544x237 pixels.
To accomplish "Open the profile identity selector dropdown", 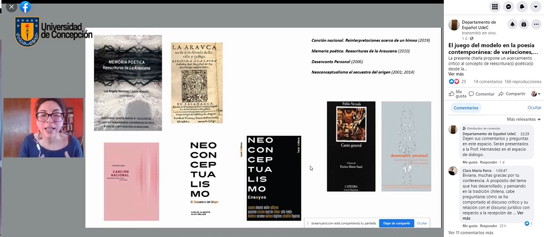I will pyautogui.click(x=535, y=94).
